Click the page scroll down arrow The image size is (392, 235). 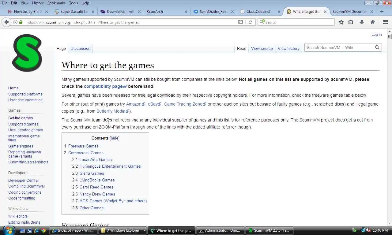click(x=390, y=223)
